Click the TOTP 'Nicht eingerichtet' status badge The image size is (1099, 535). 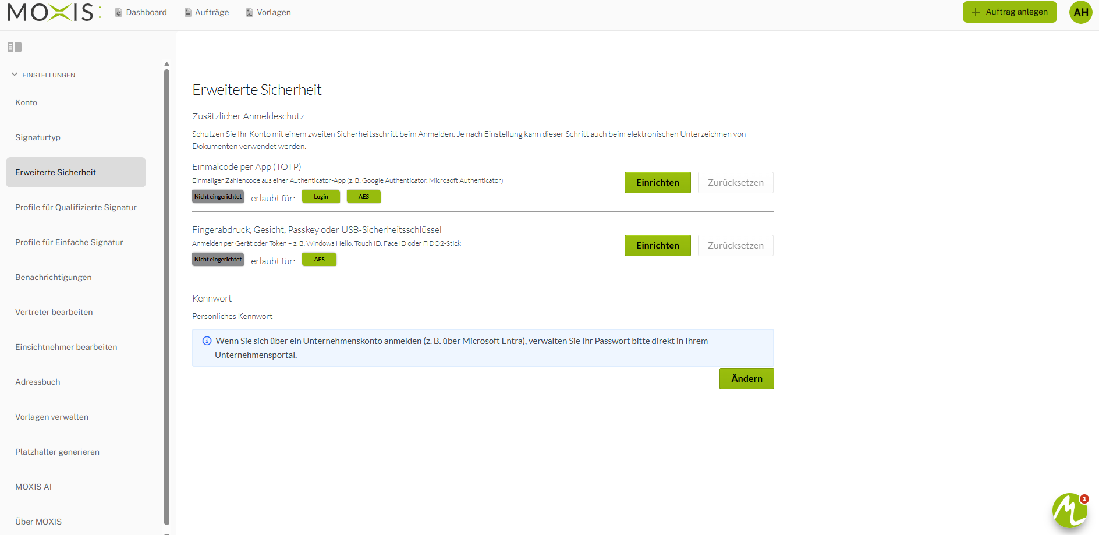pos(218,197)
